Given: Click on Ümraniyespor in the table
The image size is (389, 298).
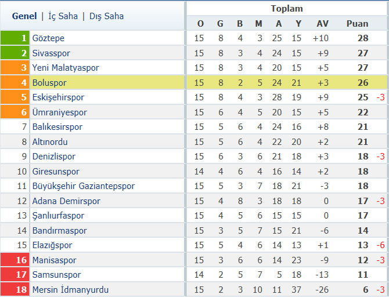Looking at the screenshot, I should coord(60,112).
